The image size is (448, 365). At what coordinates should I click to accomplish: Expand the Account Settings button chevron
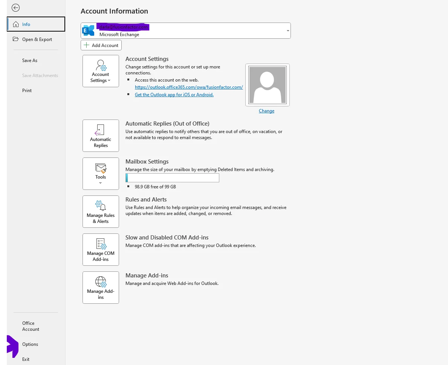[109, 80]
